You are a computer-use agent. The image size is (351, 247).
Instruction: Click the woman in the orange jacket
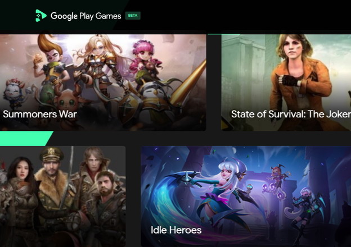(x=299, y=80)
